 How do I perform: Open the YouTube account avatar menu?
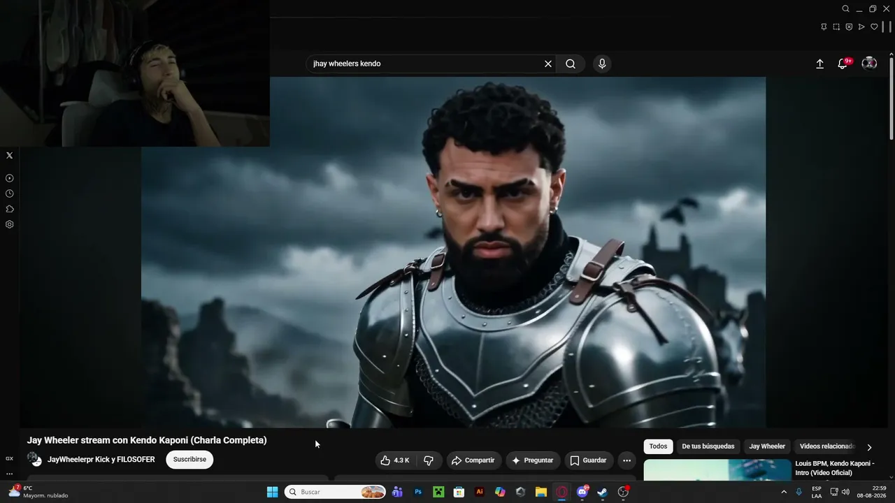click(x=869, y=64)
